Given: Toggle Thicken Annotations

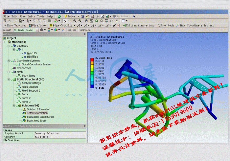Looking at the screenshot, I should tap(138, 26).
